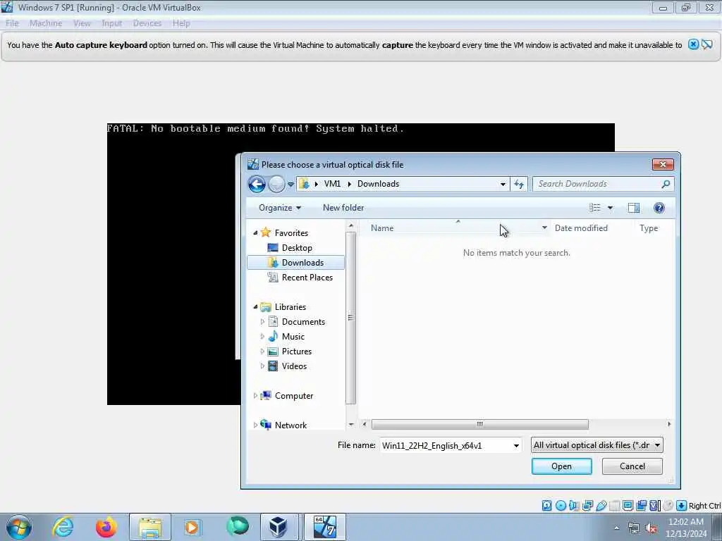Click the muted volume tray icon

pyautogui.click(x=651, y=528)
